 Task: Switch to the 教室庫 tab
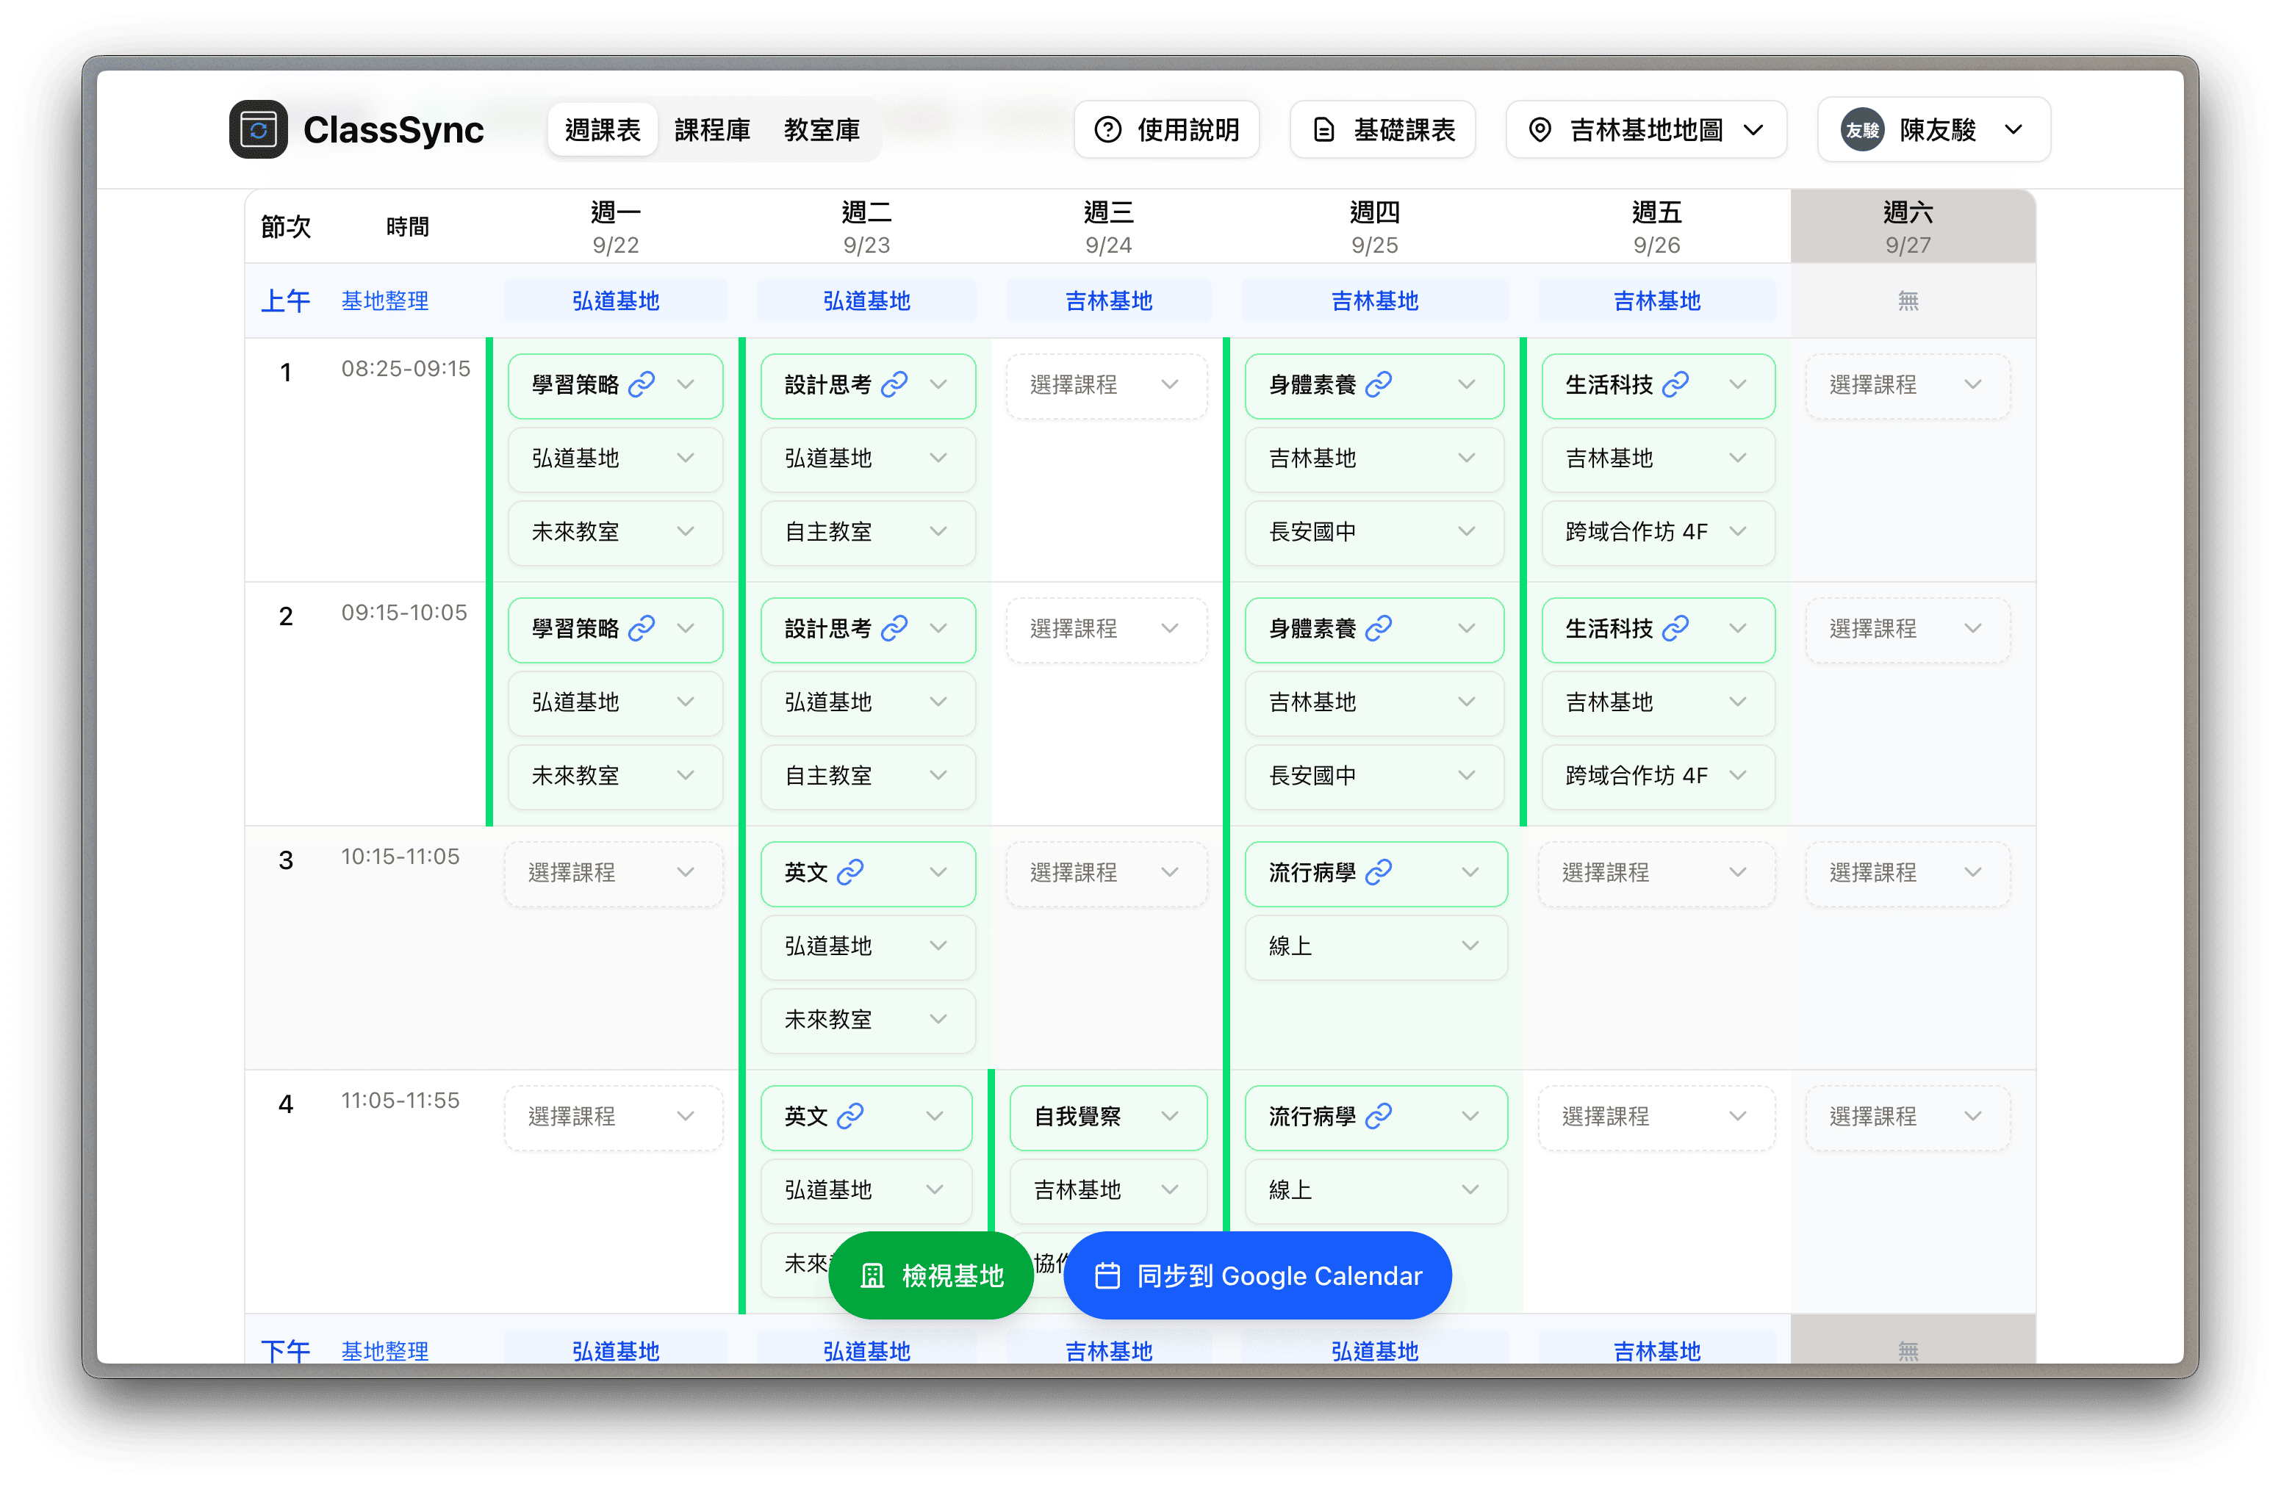tap(822, 129)
